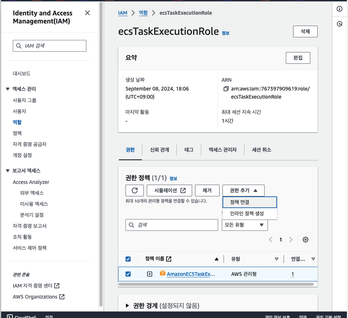Toggle the 권한 추가 dropdown button
Viewport: 348px width, 318px height.
click(x=243, y=191)
